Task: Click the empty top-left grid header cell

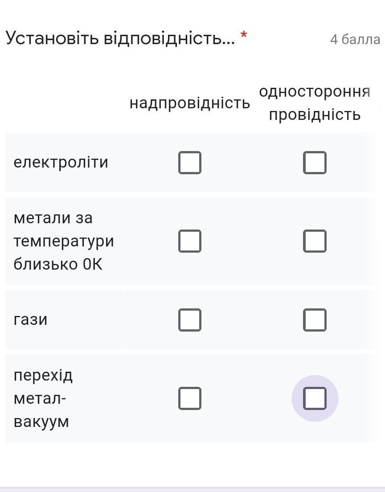Action: 65,103
